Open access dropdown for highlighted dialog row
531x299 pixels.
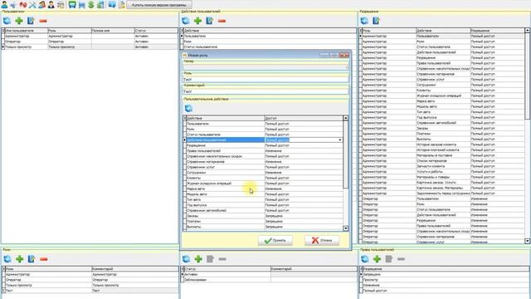(x=339, y=140)
